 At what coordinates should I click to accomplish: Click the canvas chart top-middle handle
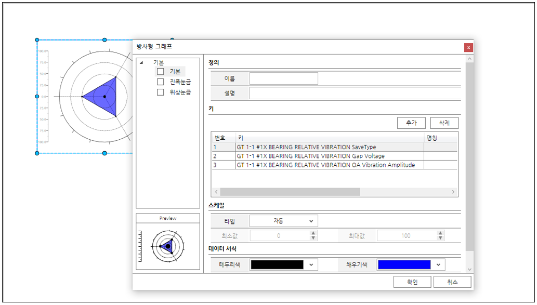pos(105,40)
